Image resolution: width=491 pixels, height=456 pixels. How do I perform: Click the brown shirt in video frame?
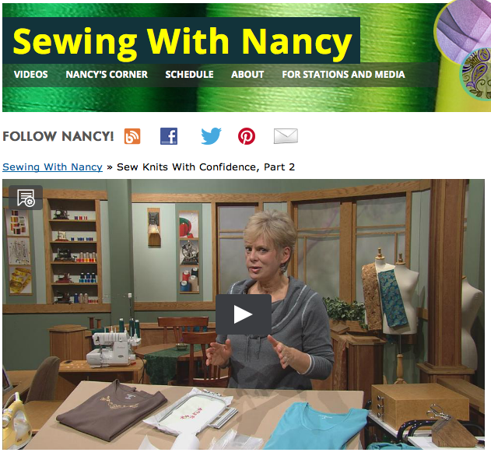[112, 409]
